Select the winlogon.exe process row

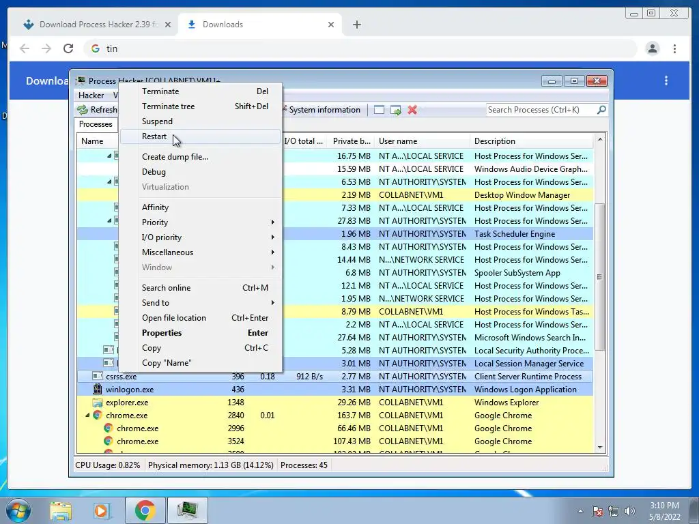coord(334,390)
